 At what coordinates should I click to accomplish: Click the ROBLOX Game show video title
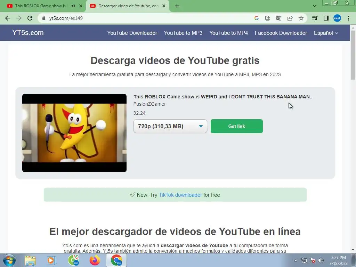(x=223, y=97)
